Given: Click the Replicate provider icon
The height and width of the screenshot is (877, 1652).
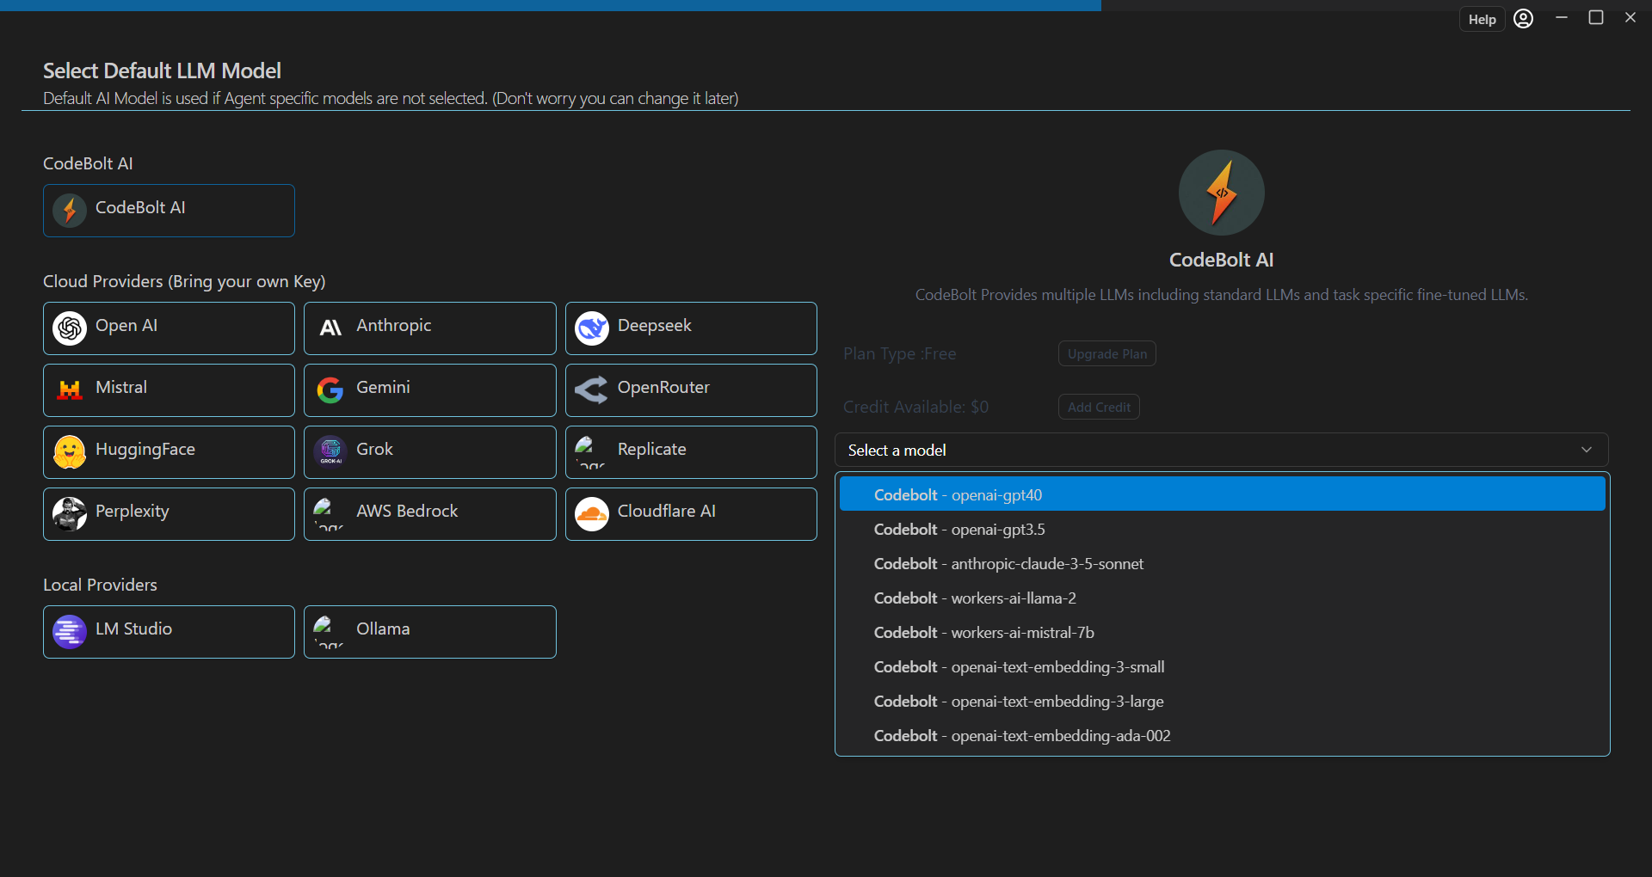Looking at the screenshot, I should click(x=590, y=451).
